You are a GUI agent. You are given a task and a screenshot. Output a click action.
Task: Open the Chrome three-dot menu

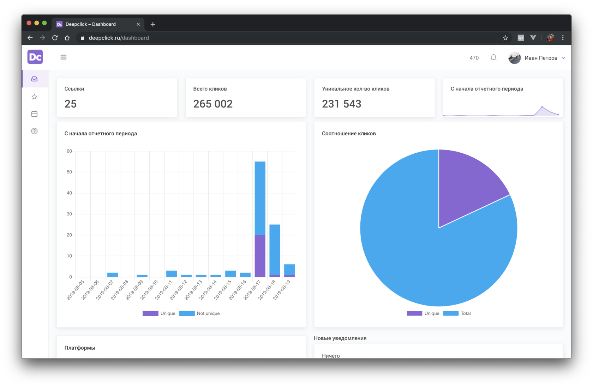pyautogui.click(x=563, y=38)
